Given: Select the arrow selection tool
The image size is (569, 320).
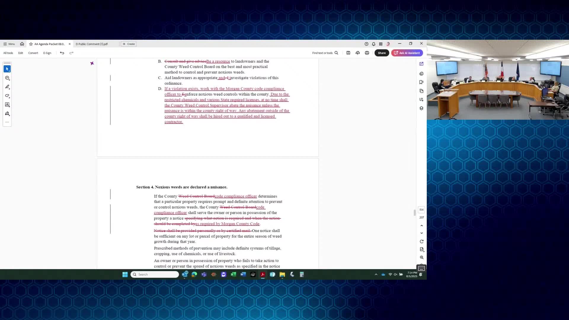Looking at the screenshot, I should tap(7, 69).
